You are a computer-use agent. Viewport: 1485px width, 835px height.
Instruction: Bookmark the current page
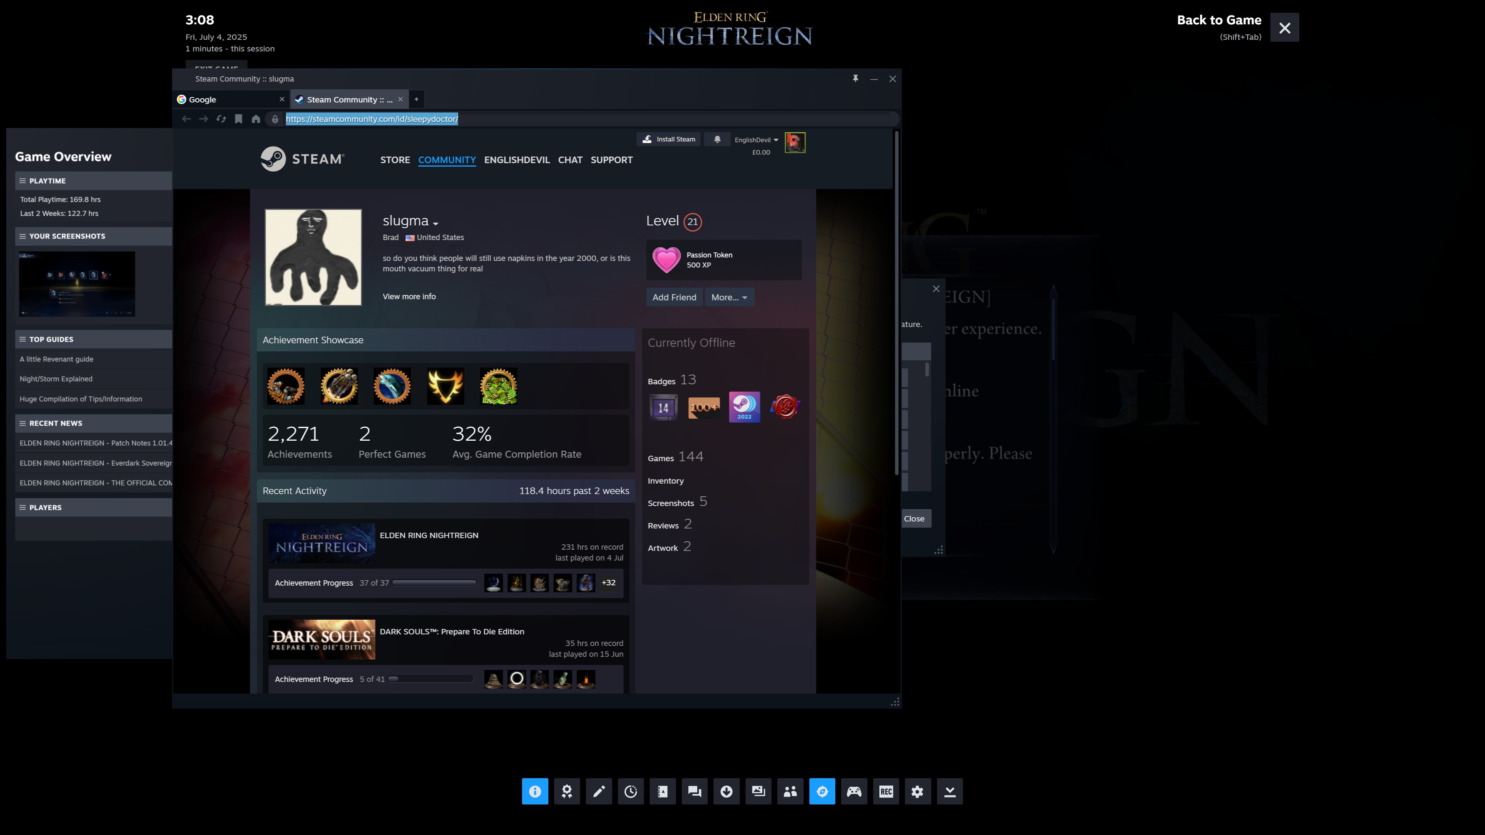(x=239, y=119)
